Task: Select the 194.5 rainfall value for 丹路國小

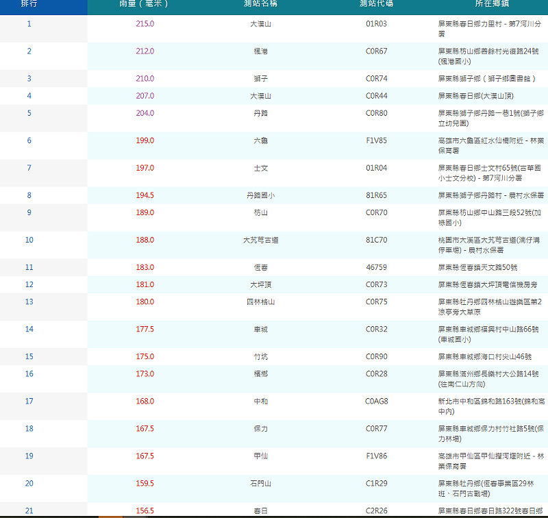Action: coord(145,195)
